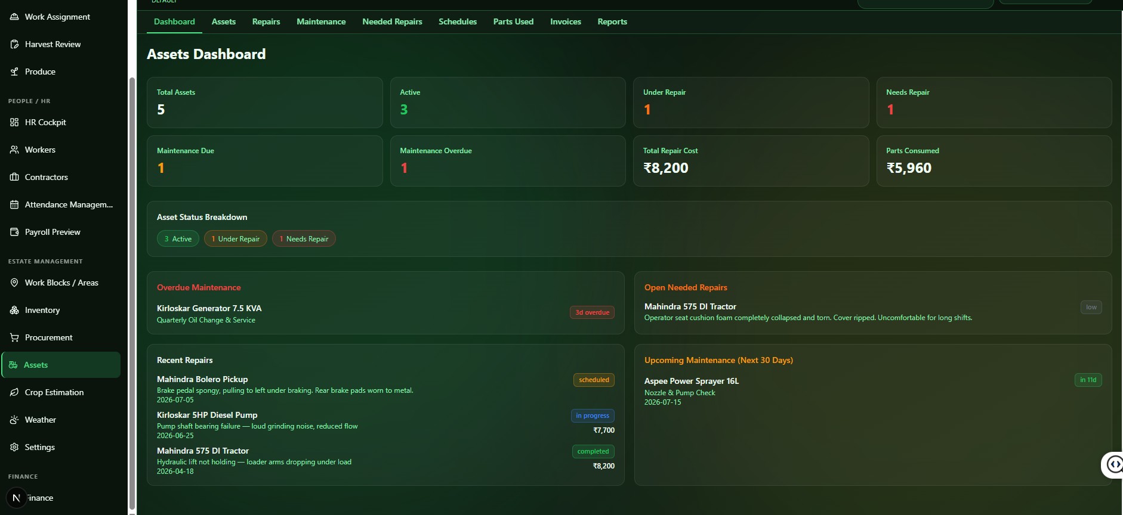Viewport: 1123px width, 515px height.
Task: Open the Workers page
Action: coord(60,150)
